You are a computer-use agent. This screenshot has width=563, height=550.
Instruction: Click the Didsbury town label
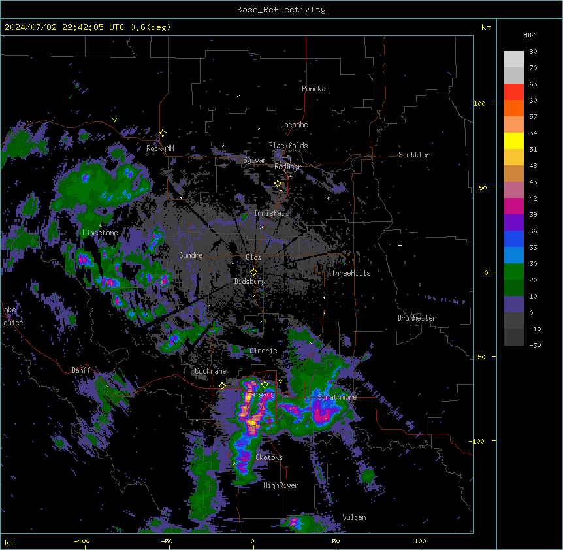[x=250, y=282]
